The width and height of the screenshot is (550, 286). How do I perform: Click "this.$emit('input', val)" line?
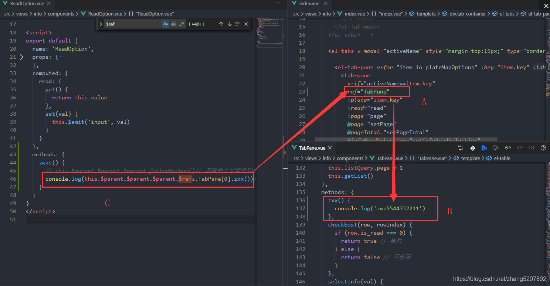91,122
